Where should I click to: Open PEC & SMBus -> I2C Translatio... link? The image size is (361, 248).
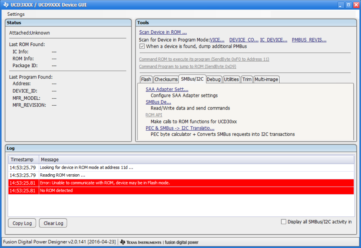180,128
